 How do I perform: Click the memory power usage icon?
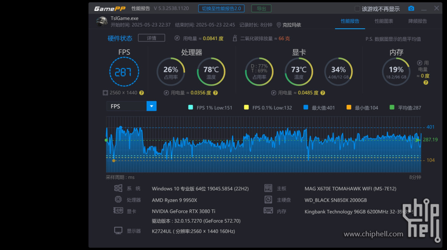pyautogui.click(x=419, y=63)
